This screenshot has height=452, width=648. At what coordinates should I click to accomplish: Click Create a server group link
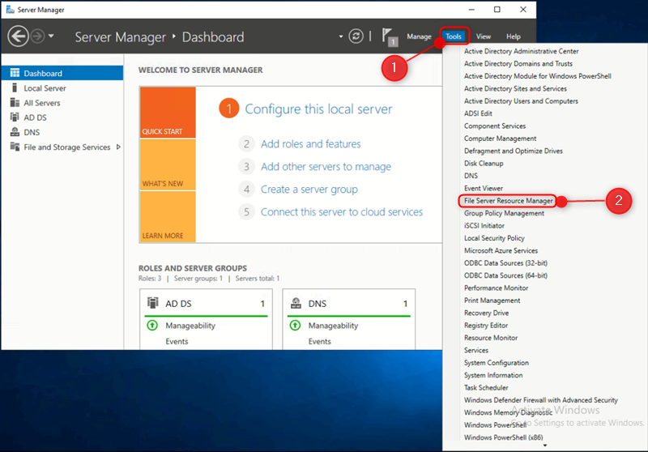click(309, 190)
